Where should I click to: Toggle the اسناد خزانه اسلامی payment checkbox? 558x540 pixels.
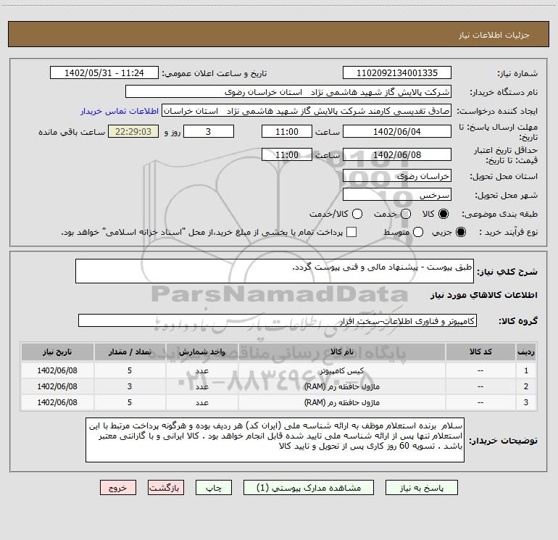click(351, 232)
